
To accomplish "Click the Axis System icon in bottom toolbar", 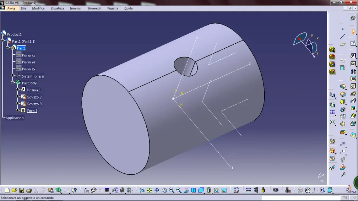I will click(x=315, y=190).
